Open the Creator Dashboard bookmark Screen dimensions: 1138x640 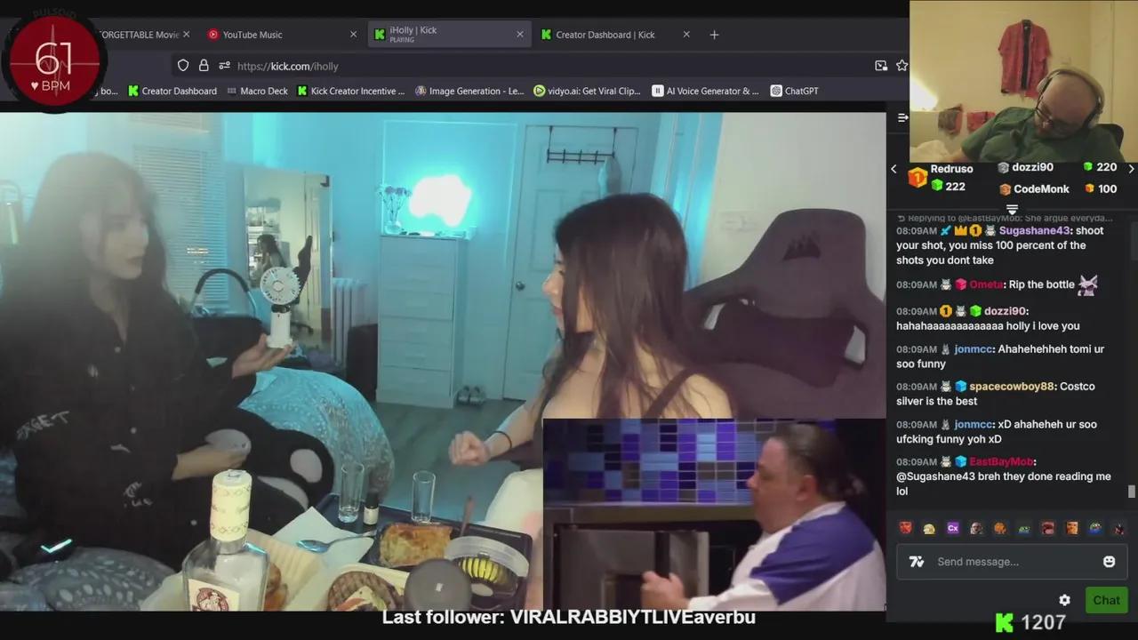click(172, 91)
